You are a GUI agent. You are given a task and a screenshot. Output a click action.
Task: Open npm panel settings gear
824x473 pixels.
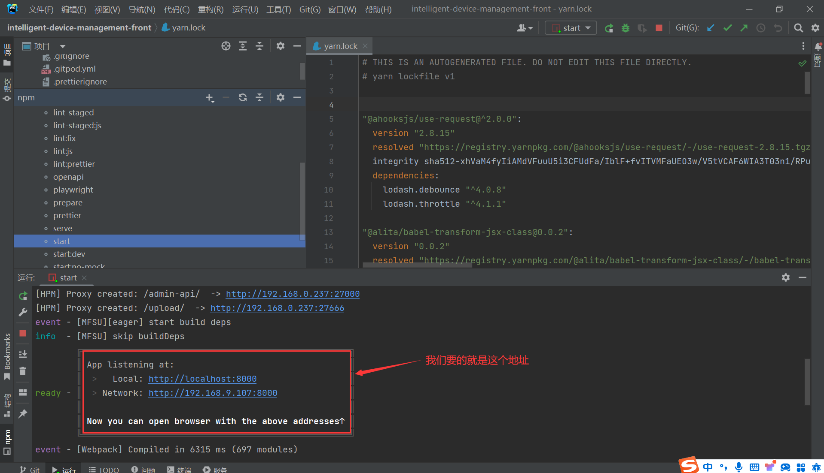[x=281, y=98]
